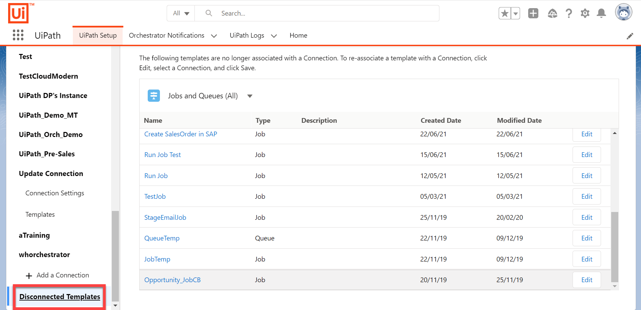The image size is (641, 310).
Task: Select Connection Settings in the sidebar
Action: click(x=55, y=193)
